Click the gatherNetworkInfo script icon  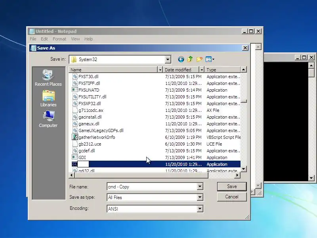(x=75, y=137)
